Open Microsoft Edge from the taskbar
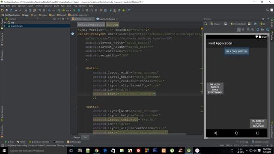This screenshot has width=274, height=154. [x=105, y=151]
